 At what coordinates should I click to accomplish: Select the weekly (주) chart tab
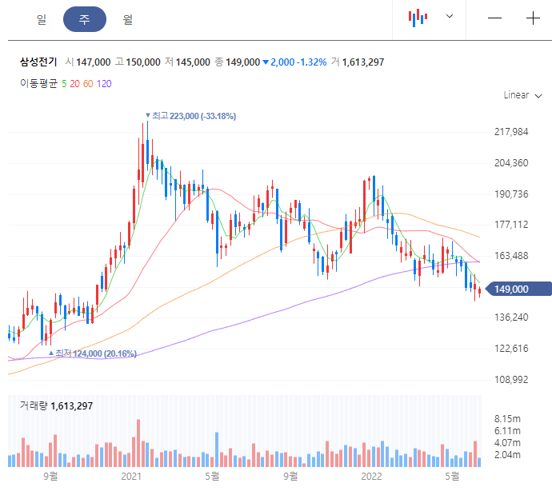click(x=85, y=19)
